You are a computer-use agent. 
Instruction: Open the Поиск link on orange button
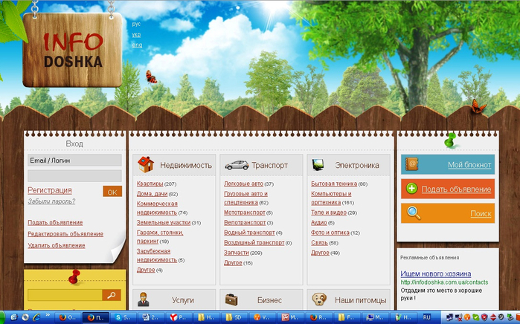tap(481, 214)
